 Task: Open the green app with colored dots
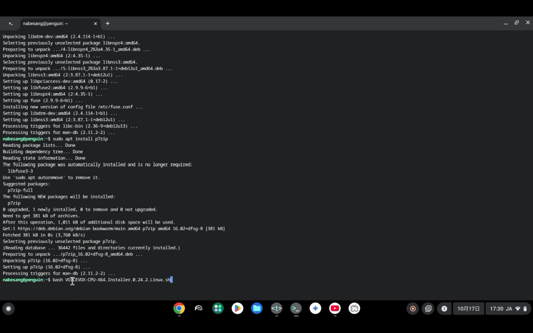coord(218,308)
